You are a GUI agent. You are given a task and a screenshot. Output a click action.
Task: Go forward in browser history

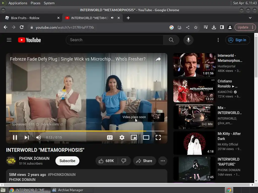(14, 27)
